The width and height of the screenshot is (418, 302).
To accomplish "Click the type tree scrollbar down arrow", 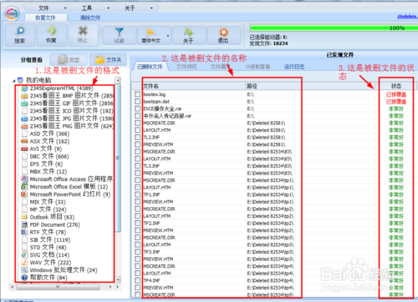I will point(118,279).
